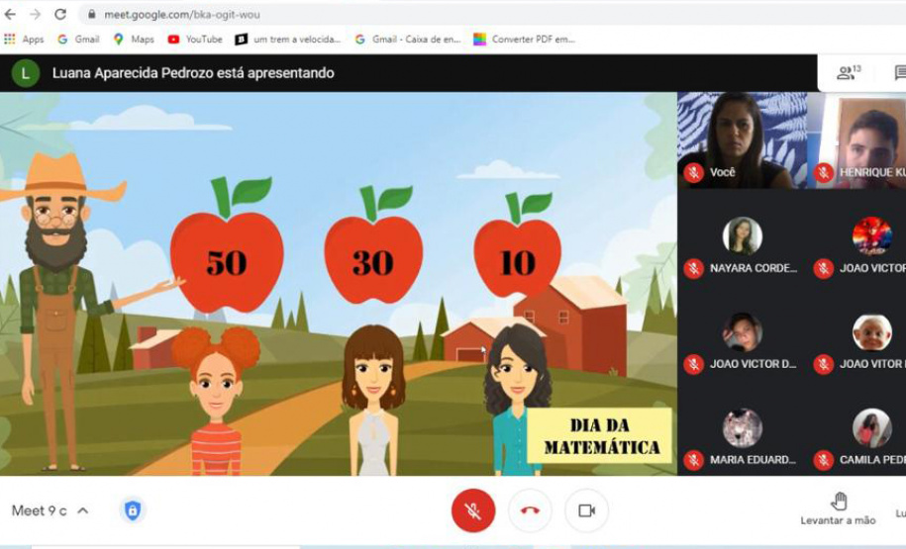Open the Maps bookmark
The height and width of the screenshot is (549, 906).
pos(134,40)
